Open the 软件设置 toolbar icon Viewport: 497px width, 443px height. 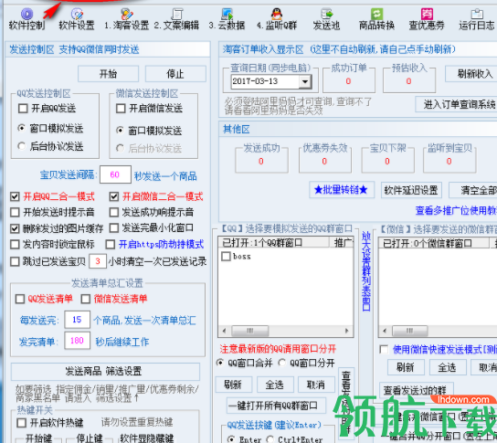[77, 19]
